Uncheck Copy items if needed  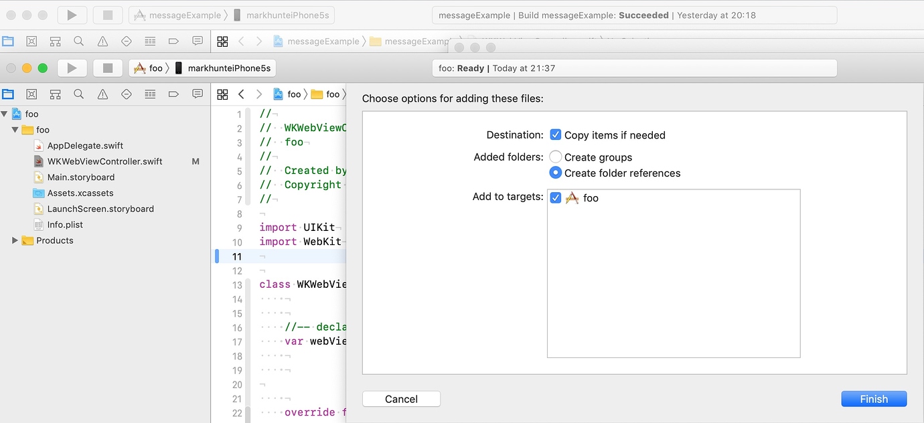point(556,135)
